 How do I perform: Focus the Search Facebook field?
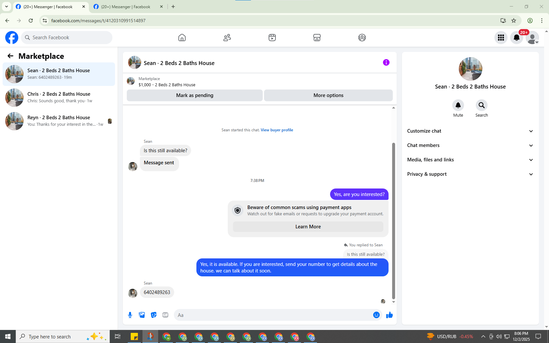67,38
